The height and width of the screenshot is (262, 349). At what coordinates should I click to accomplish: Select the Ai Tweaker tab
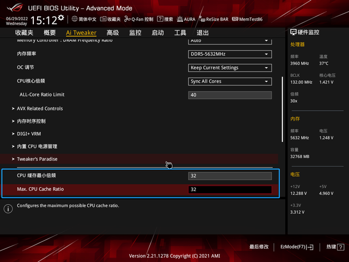(81, 33)
